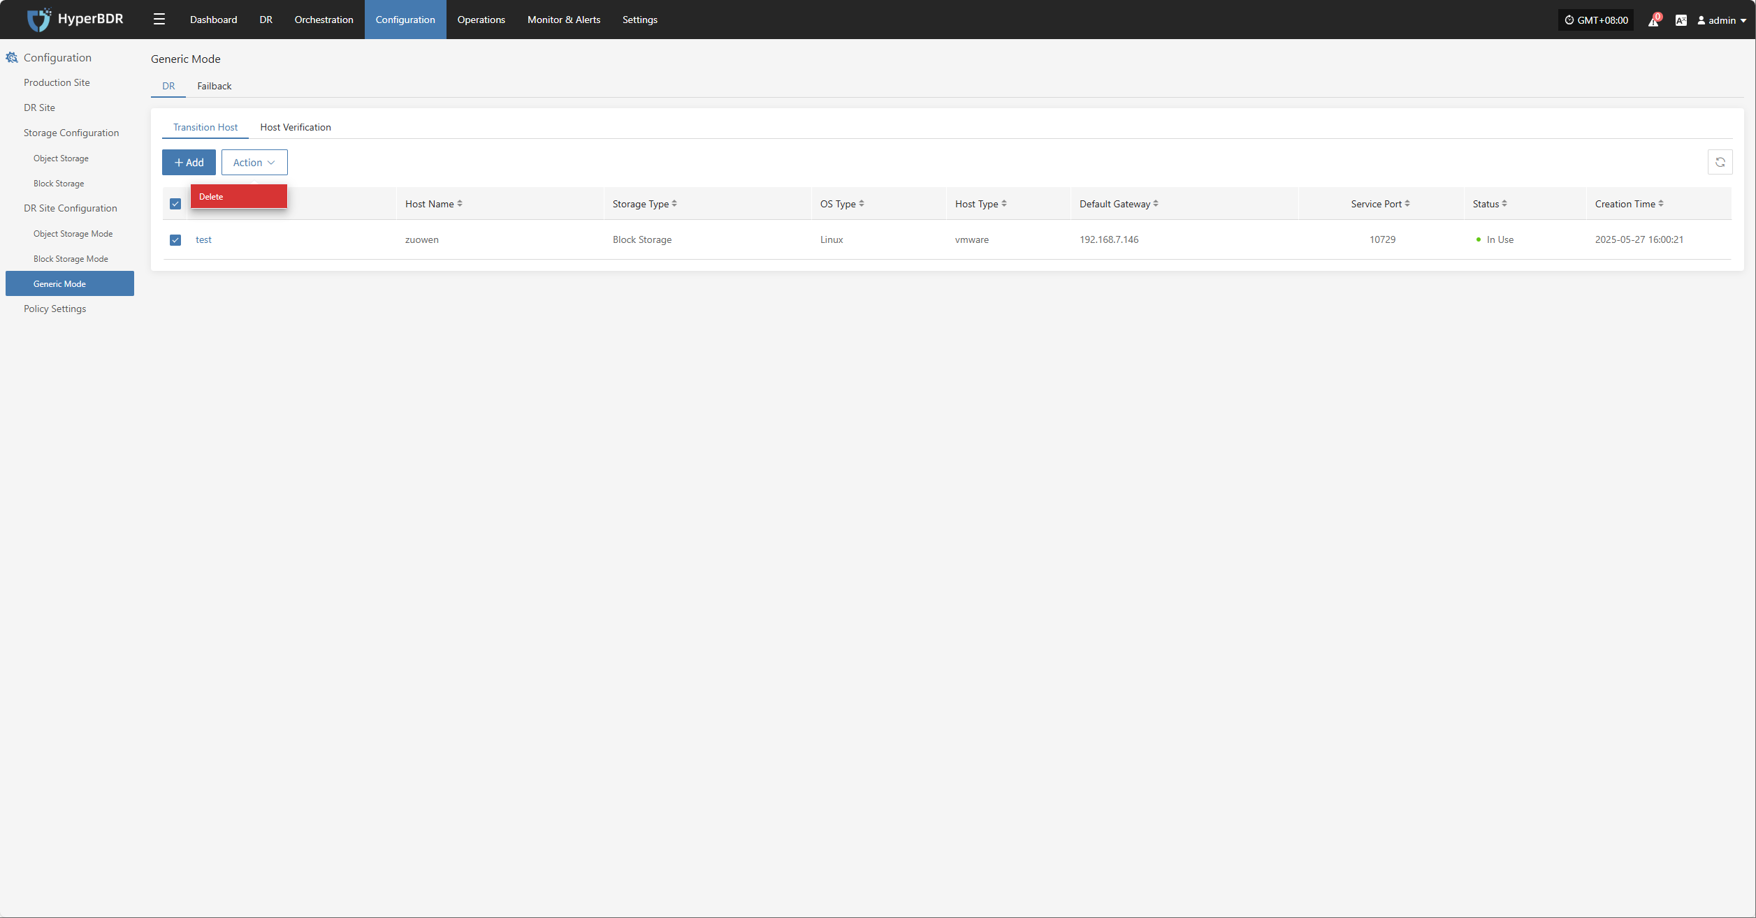Click the language switch icon

click(x=1681, y=20)
